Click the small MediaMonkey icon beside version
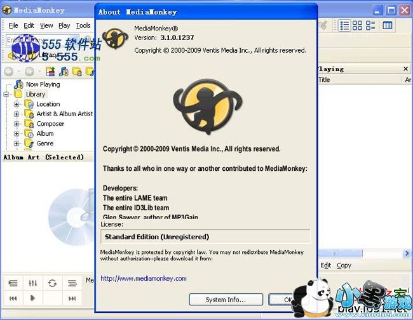 [x=115, y=39]
